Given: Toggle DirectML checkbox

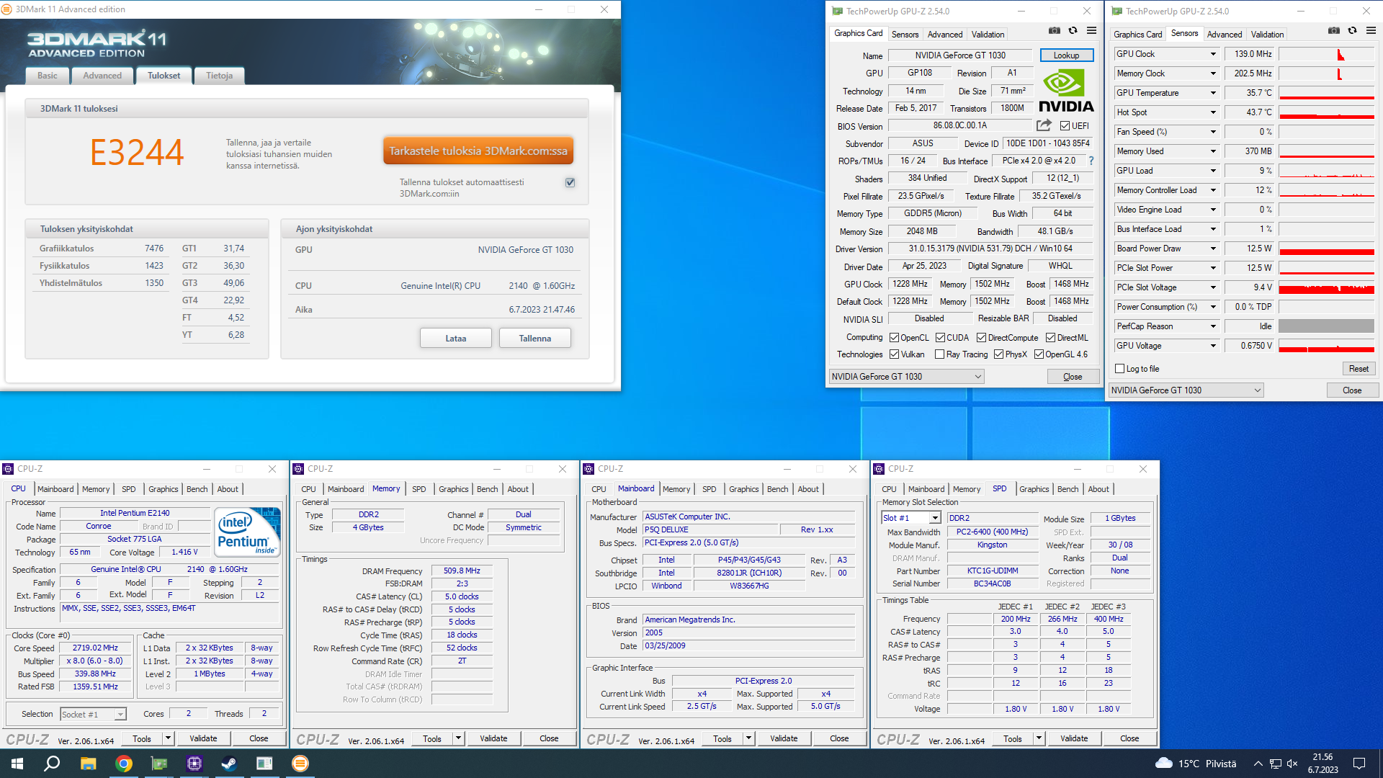Looking at the screenshot, I should 1050,338.
